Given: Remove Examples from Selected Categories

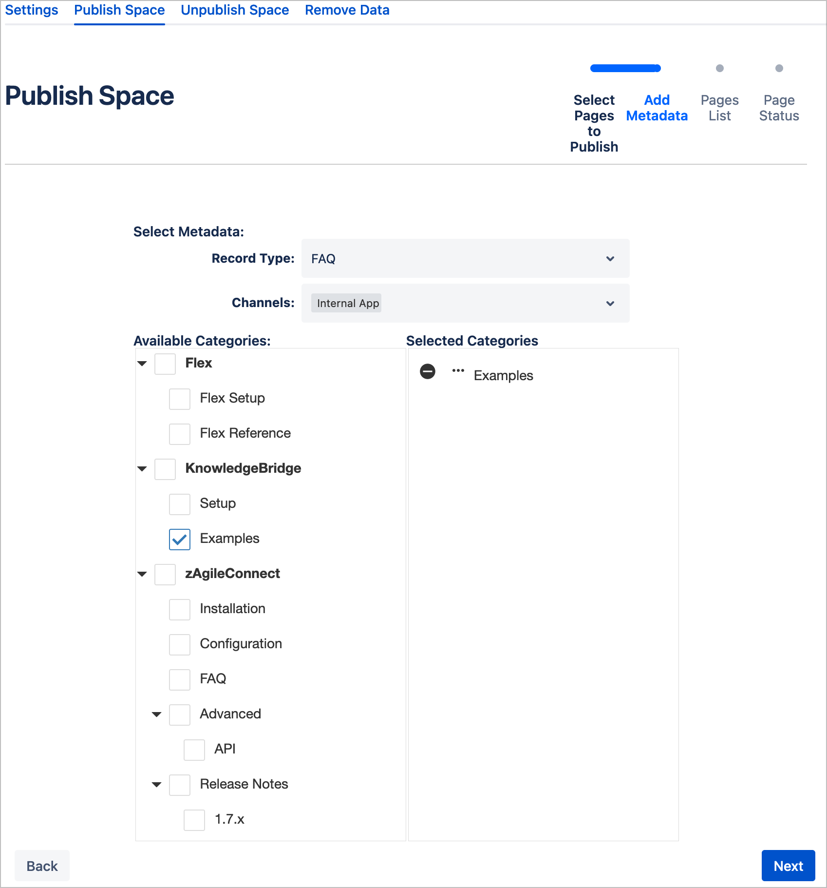Looking at the screenshot, I should coord(428,371).
